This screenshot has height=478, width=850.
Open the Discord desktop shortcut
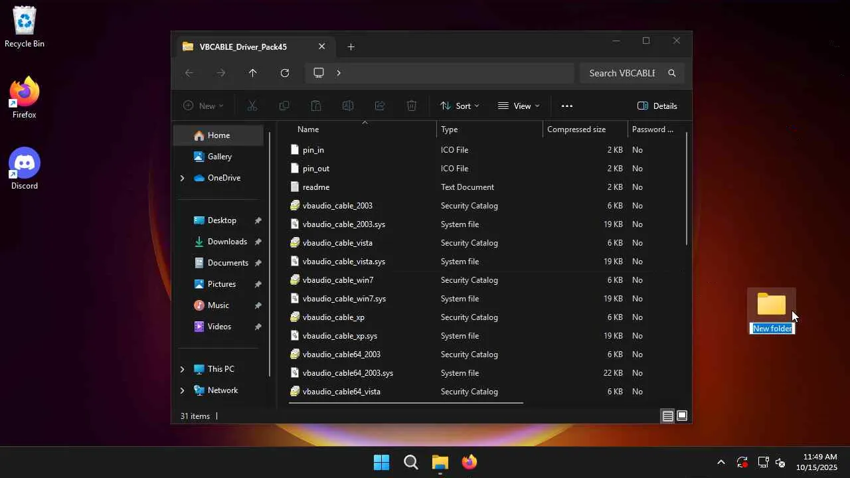click(x=25, y=169)
